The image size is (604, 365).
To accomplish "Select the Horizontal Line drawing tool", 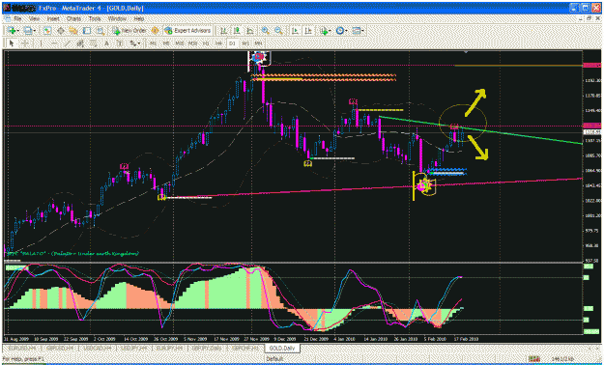I will 54,43.
